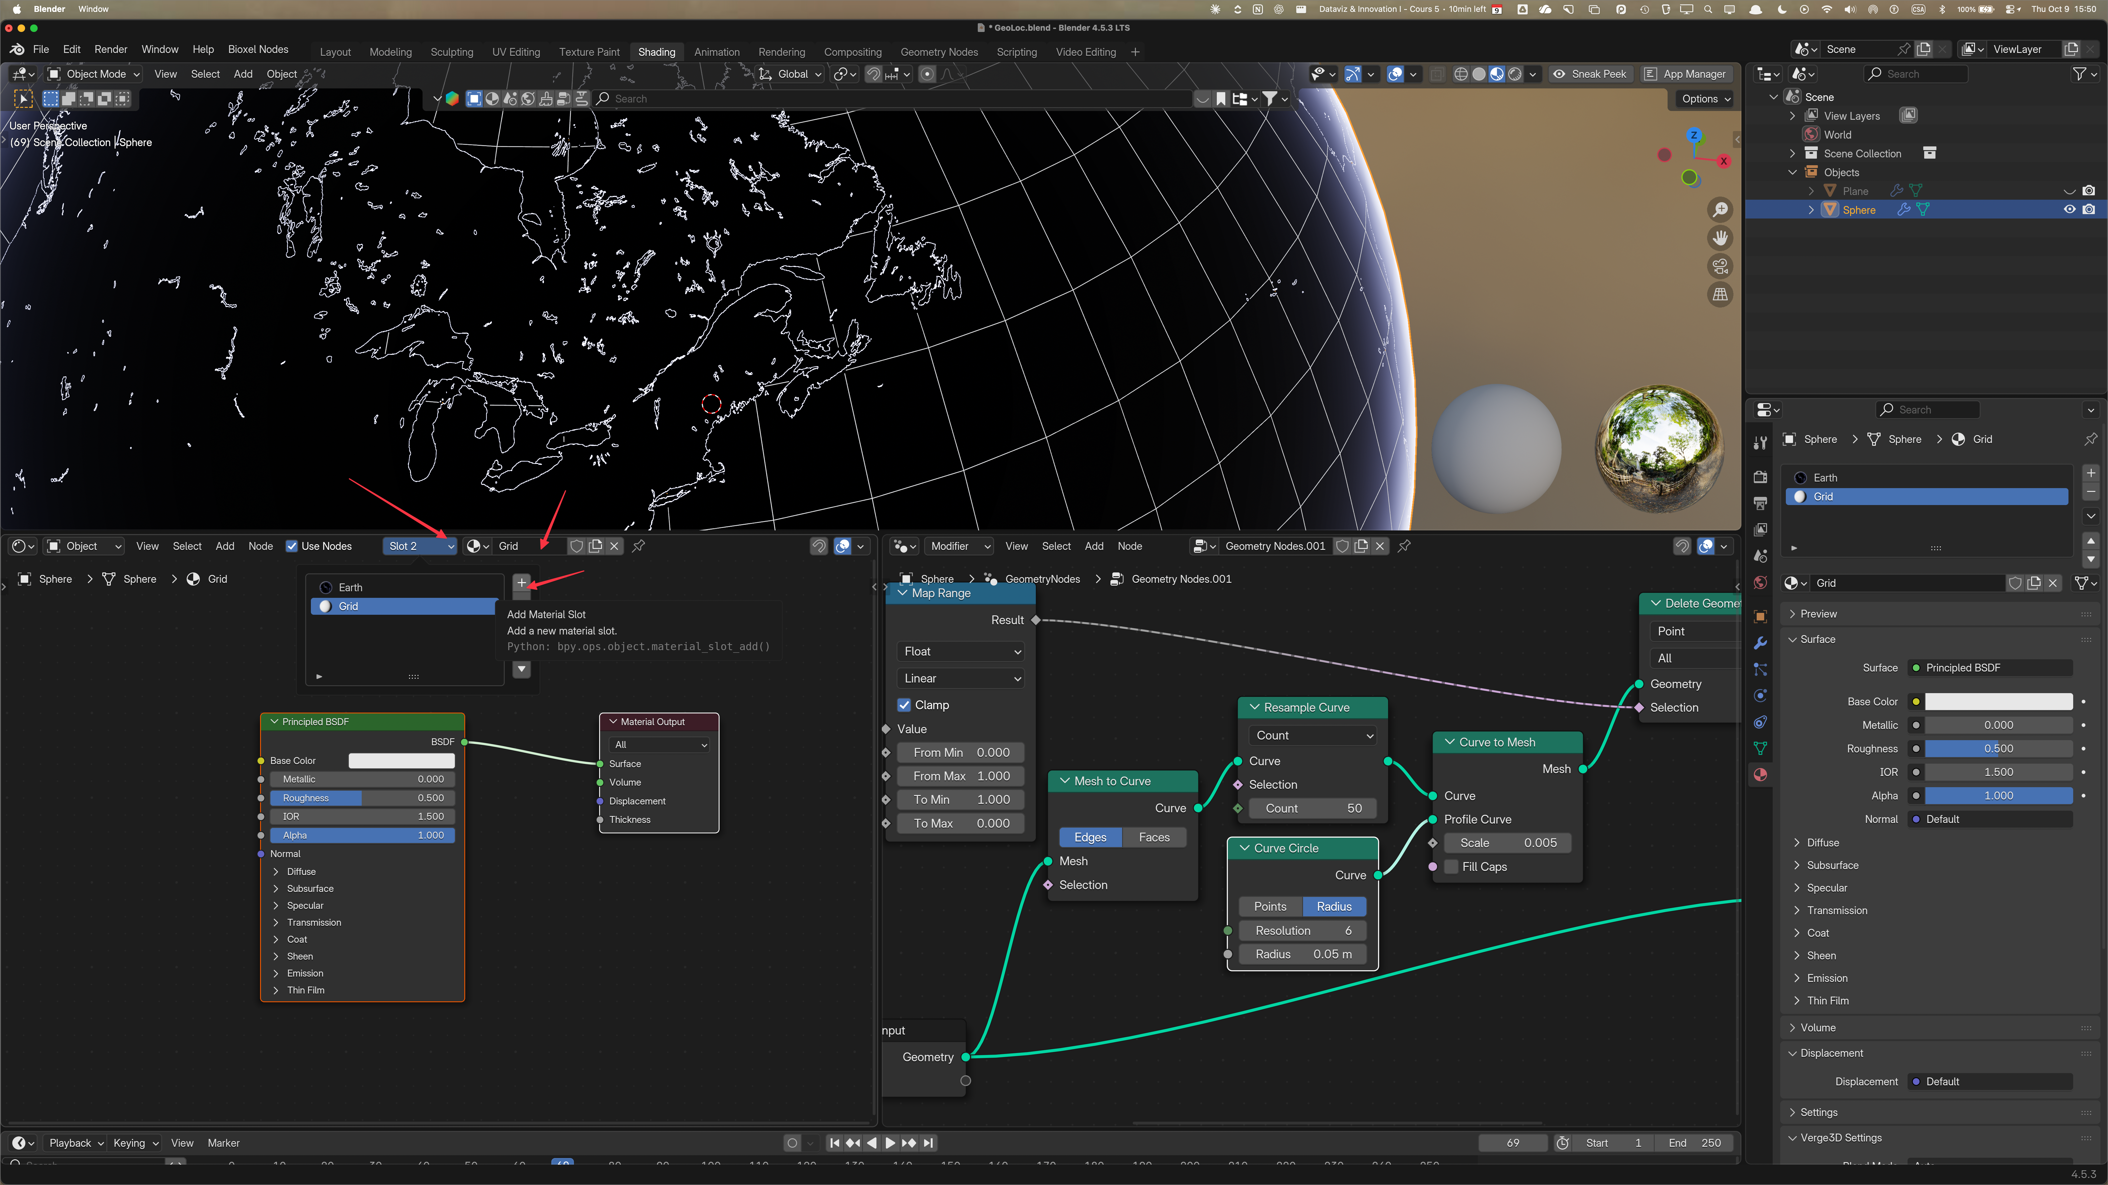Open Count mode dropdown in Resample Curve
The image size is (2108, 1185).
pyautogui.click(x=1312, y=736)
